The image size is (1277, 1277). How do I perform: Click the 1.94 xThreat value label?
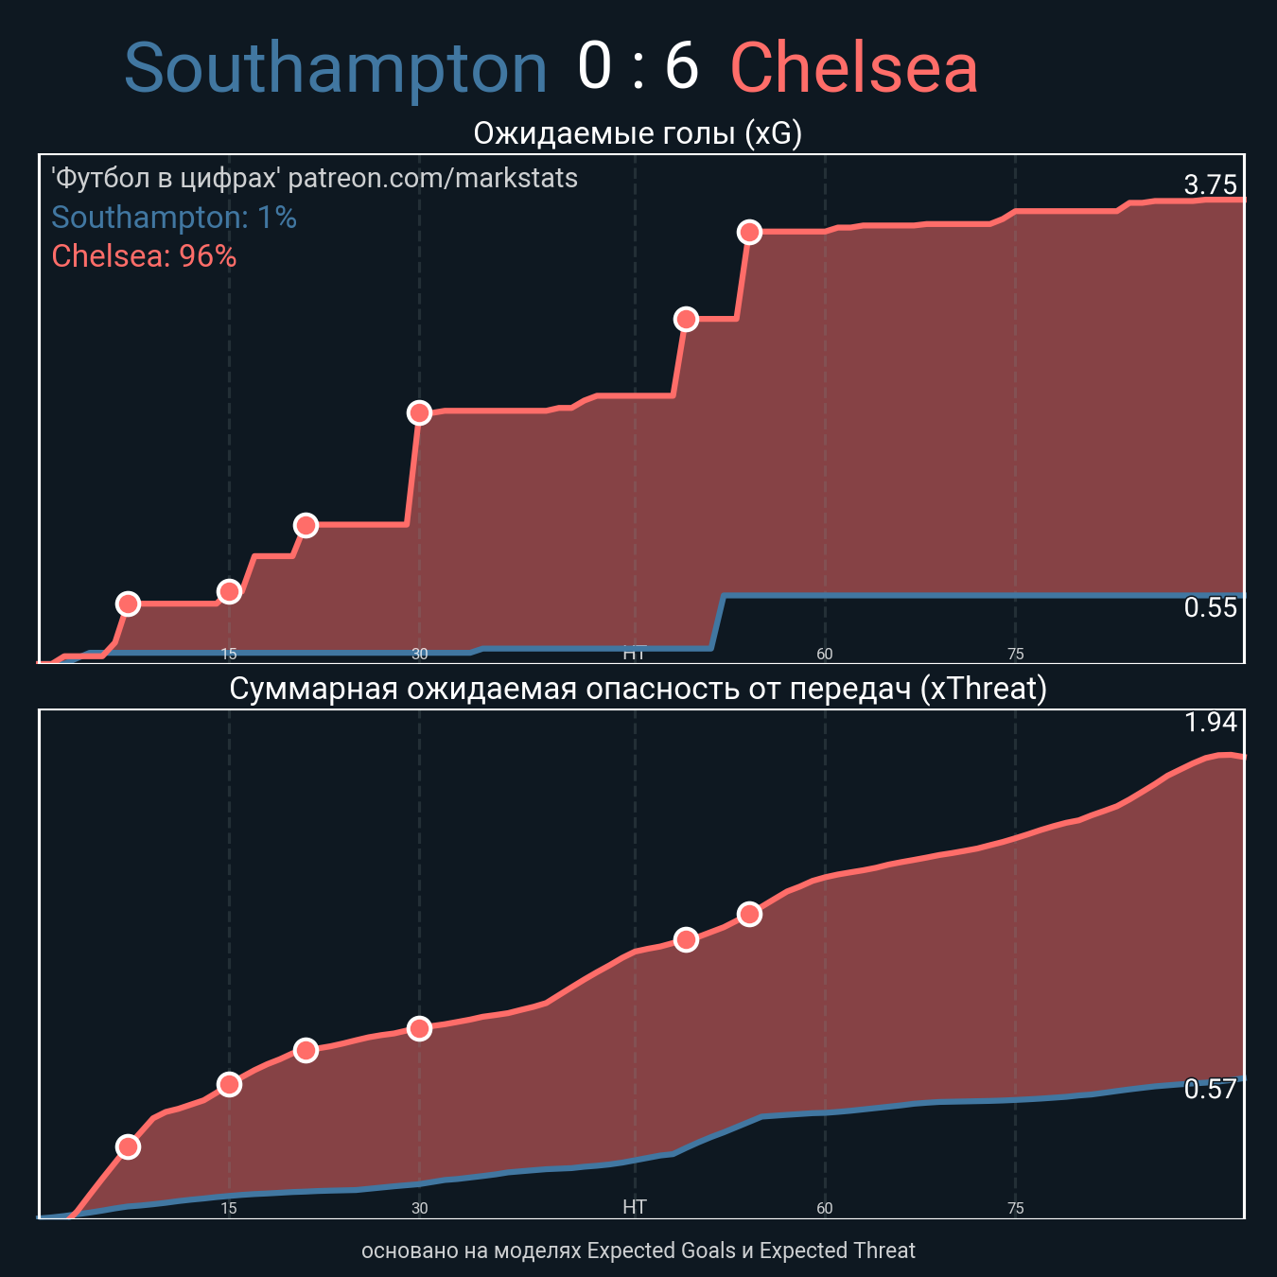pos(1211,723)
